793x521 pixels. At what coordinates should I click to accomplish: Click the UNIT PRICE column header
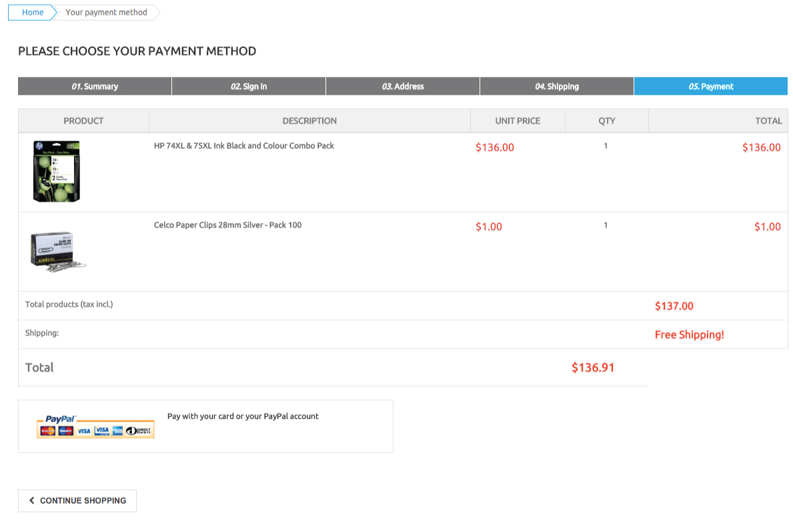(518, 121)
